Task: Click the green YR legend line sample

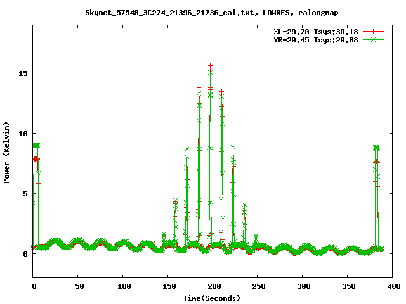Action: [x=373, y=39]
